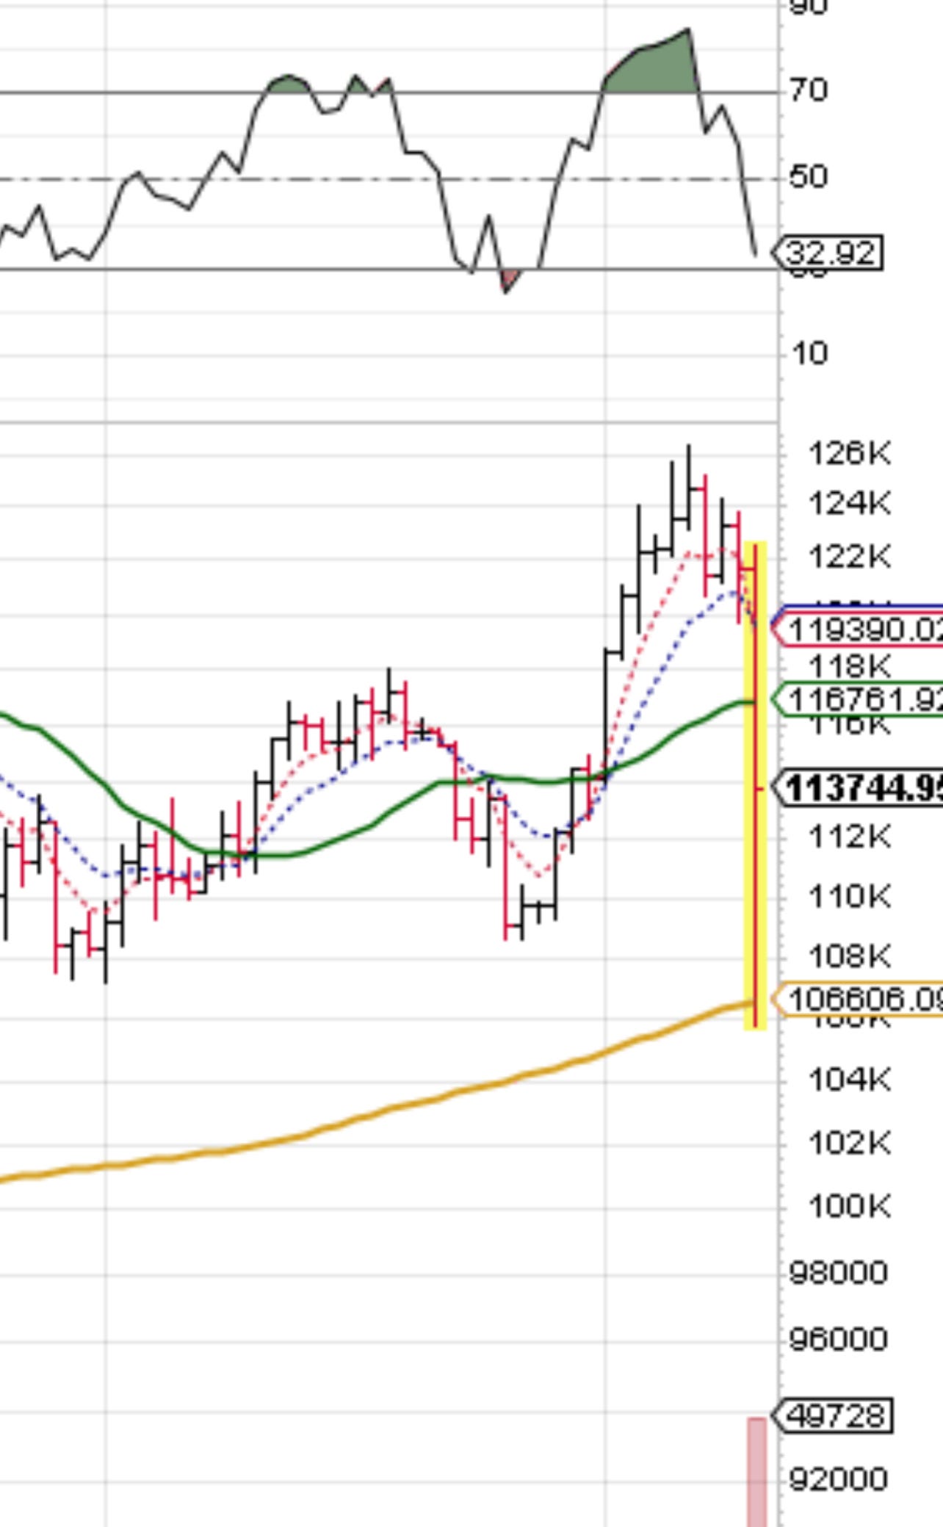The image size is (943, 1527).
Task: Click the 112K price axis label
Action: 850,836
